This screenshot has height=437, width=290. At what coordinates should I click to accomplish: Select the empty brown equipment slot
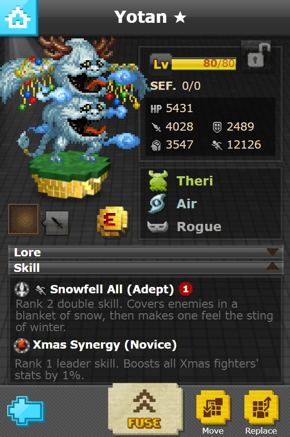(23, 219)
